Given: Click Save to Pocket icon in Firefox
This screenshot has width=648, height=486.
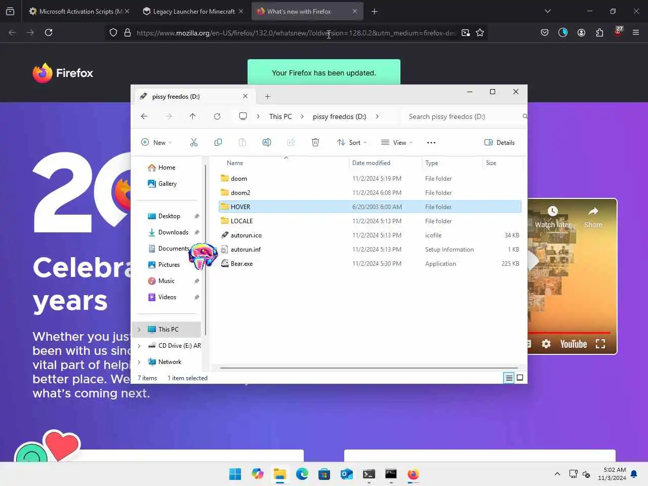Looking at the screenshot, I should [545, 32].
